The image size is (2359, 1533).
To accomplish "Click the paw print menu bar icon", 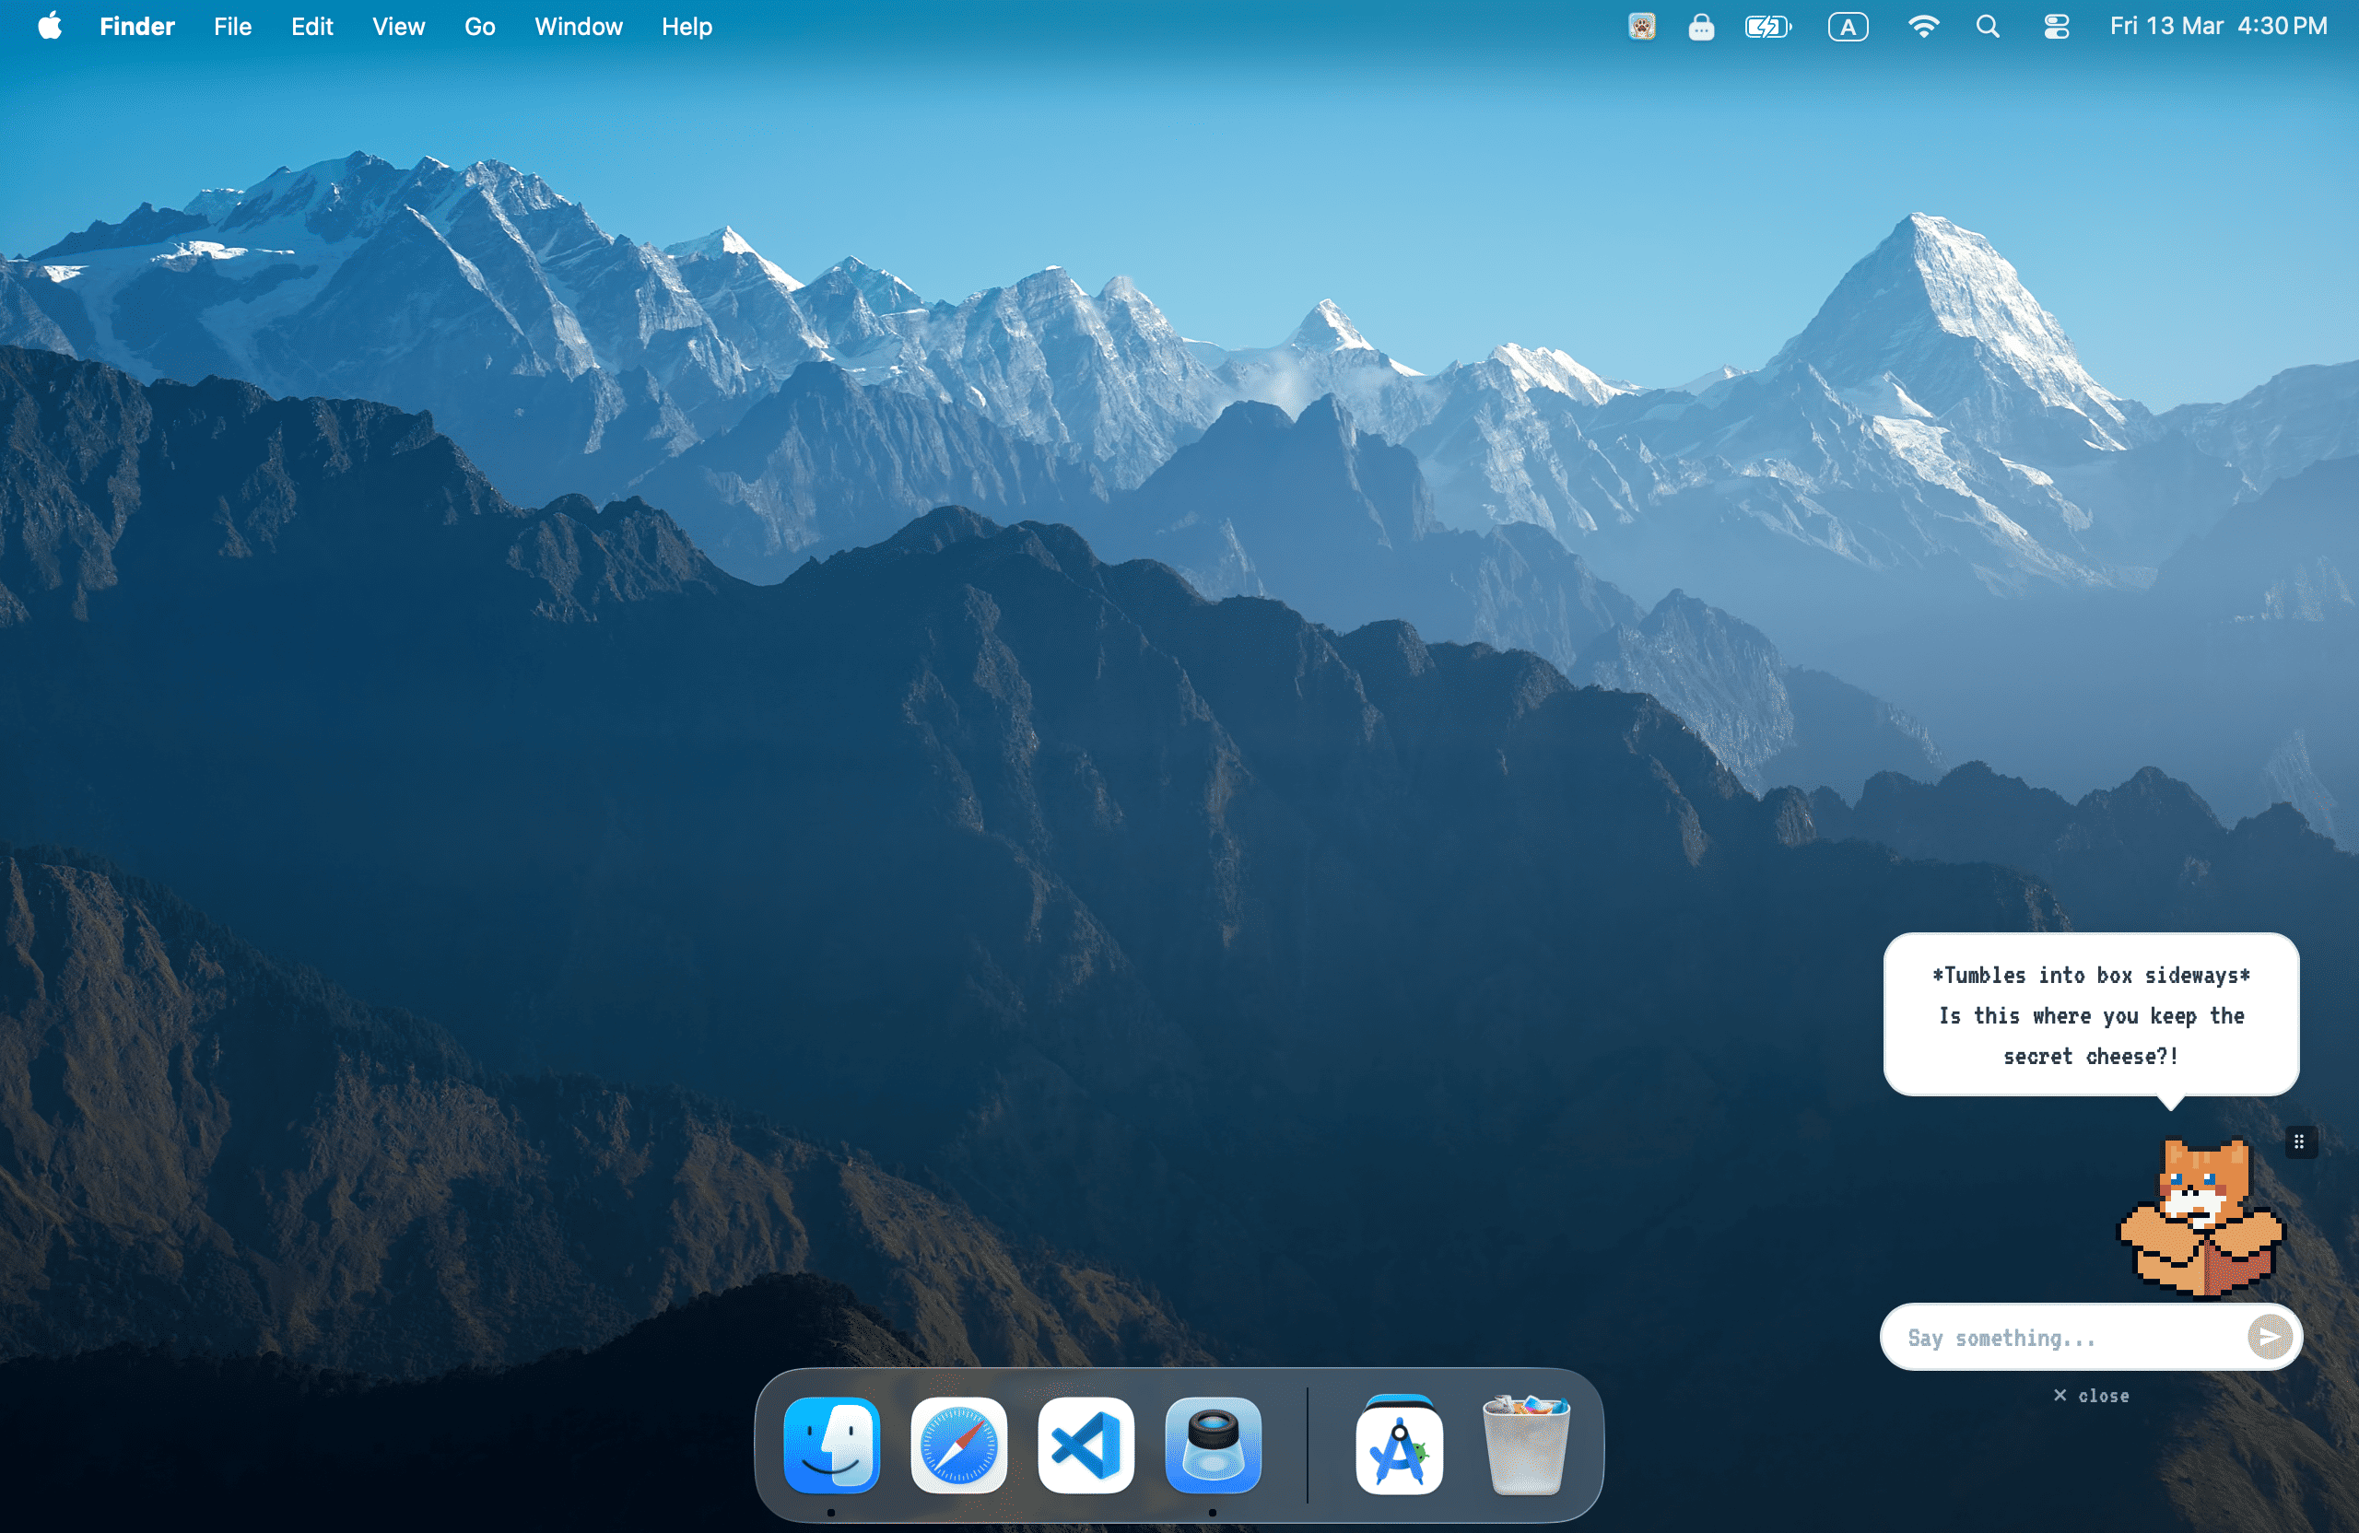I will [1641, 27].
